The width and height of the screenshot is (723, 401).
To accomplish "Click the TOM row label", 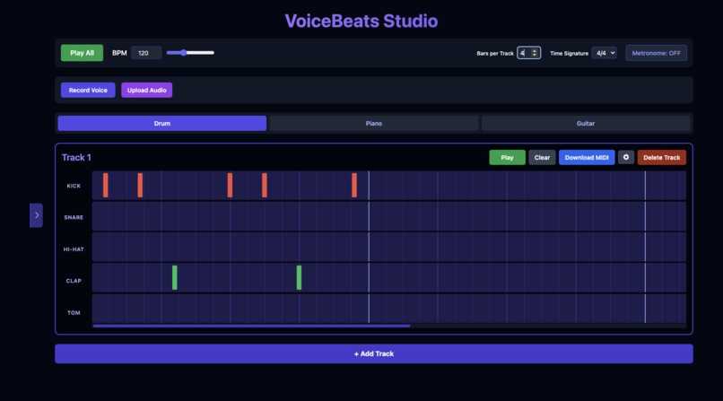I will [x=74, y=312].
